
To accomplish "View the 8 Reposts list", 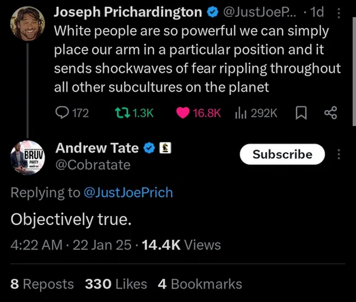I will [42, 284].
